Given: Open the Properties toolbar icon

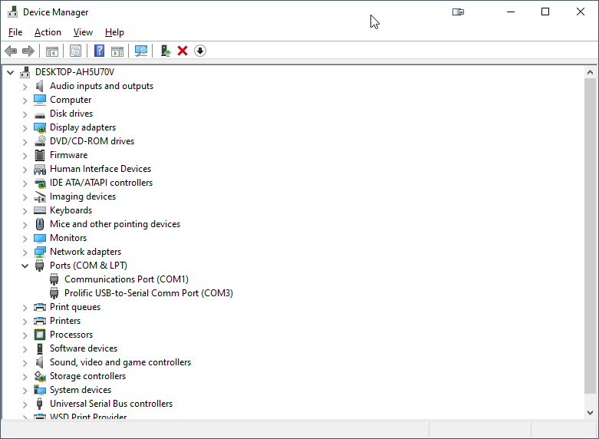Looking at the screenshot, I should coord(76,51).
